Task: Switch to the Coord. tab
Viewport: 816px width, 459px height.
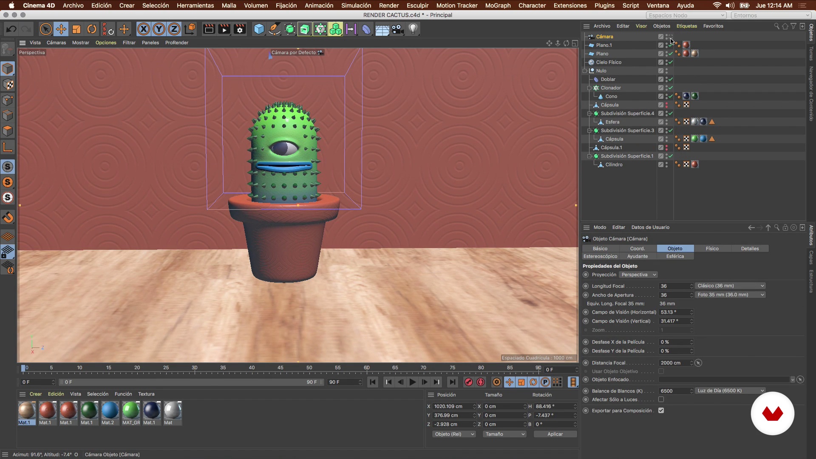Action: [x=637, y=249]
